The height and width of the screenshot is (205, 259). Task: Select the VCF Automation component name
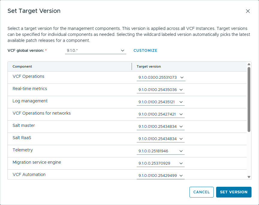point(29,174)
